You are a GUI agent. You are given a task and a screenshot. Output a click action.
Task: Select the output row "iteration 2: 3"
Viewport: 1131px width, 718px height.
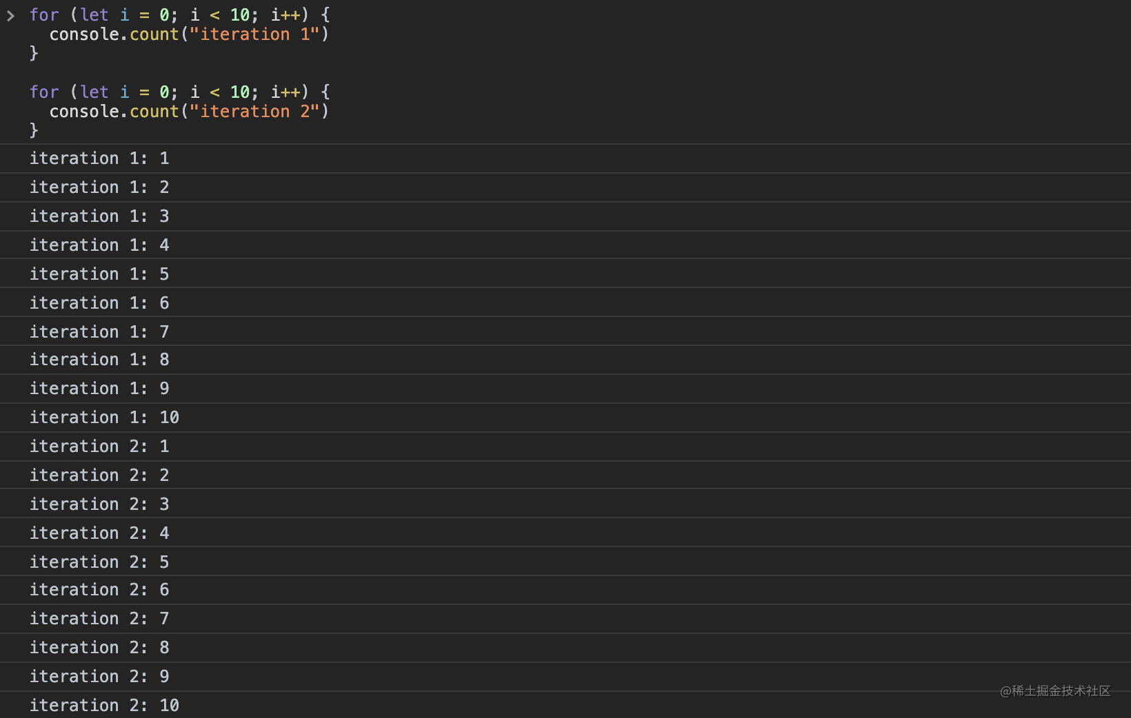[565, 504]
